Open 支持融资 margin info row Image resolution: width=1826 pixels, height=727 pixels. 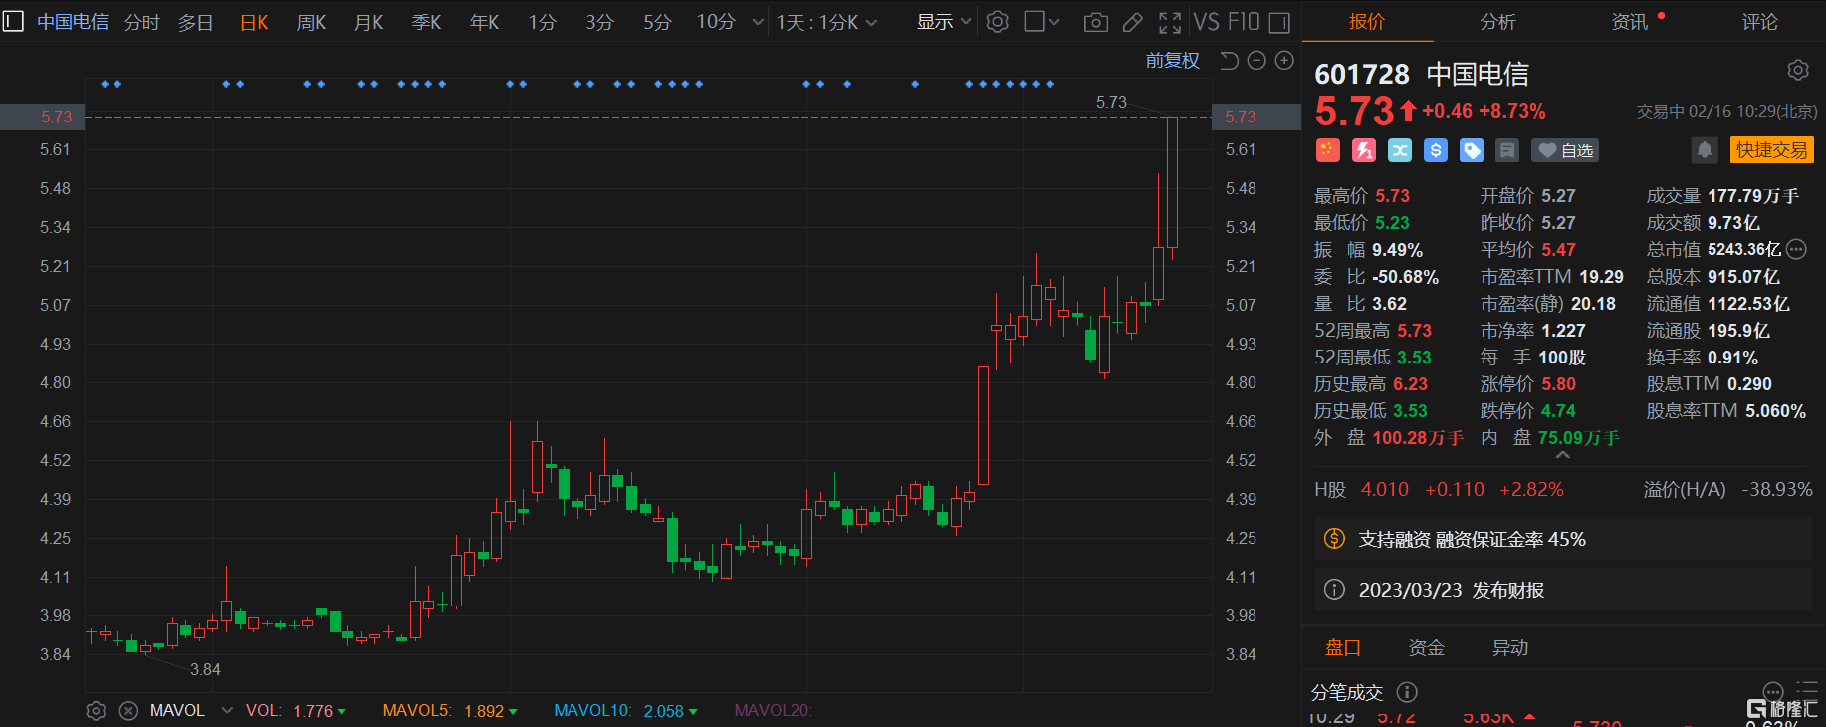coord(1563,539)
